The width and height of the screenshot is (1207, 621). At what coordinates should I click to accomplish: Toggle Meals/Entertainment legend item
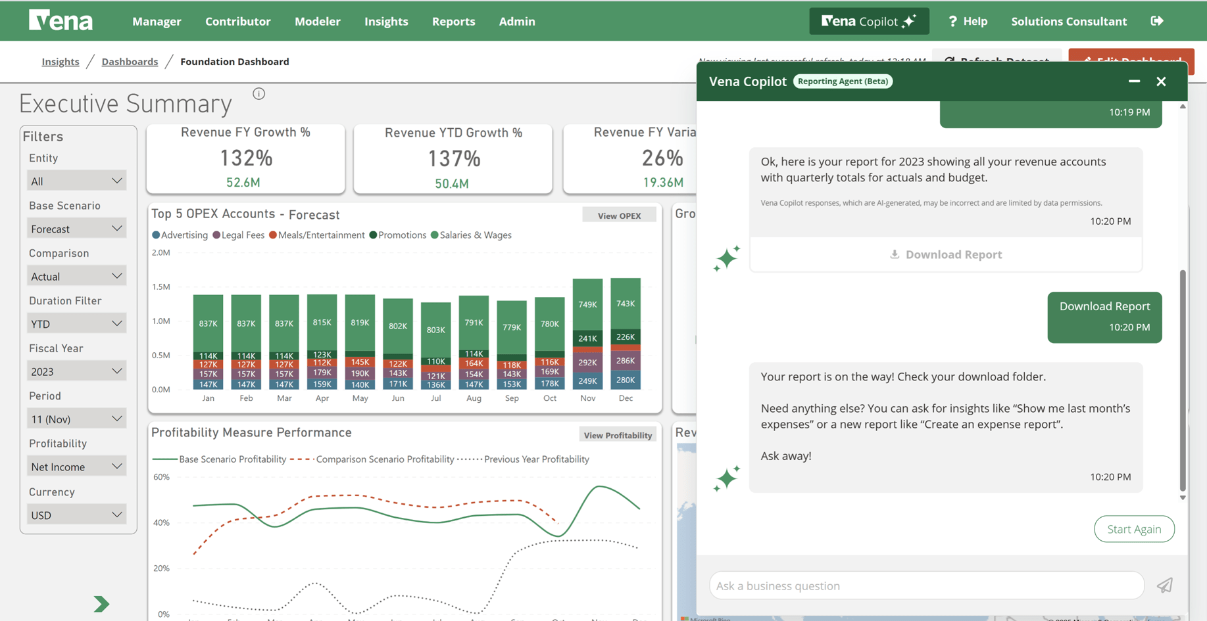(316, 235)
